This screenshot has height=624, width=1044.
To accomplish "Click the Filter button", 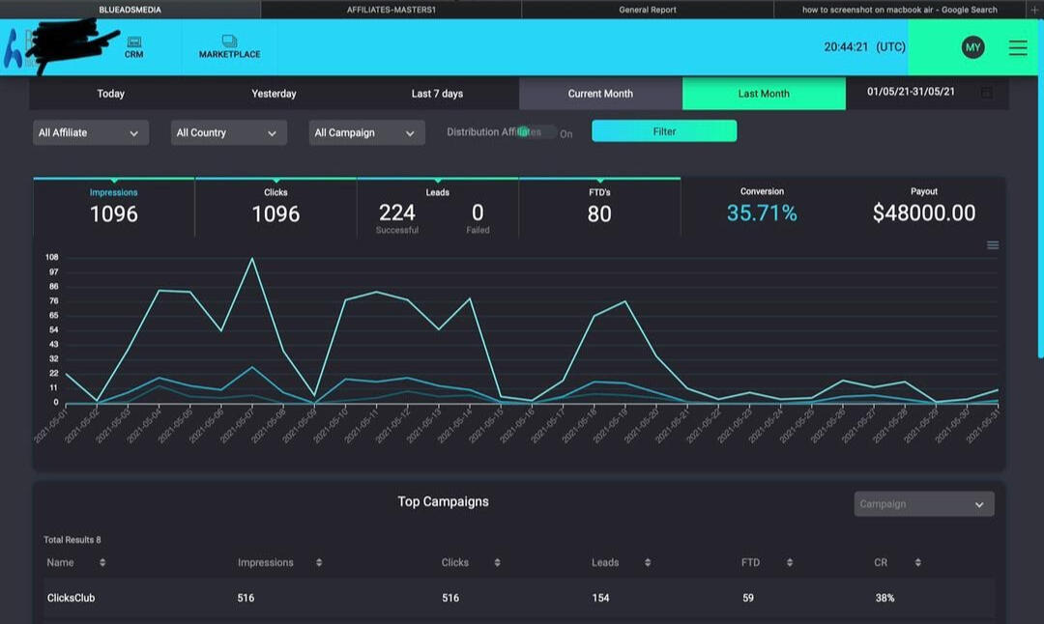I will coord(664,131).
